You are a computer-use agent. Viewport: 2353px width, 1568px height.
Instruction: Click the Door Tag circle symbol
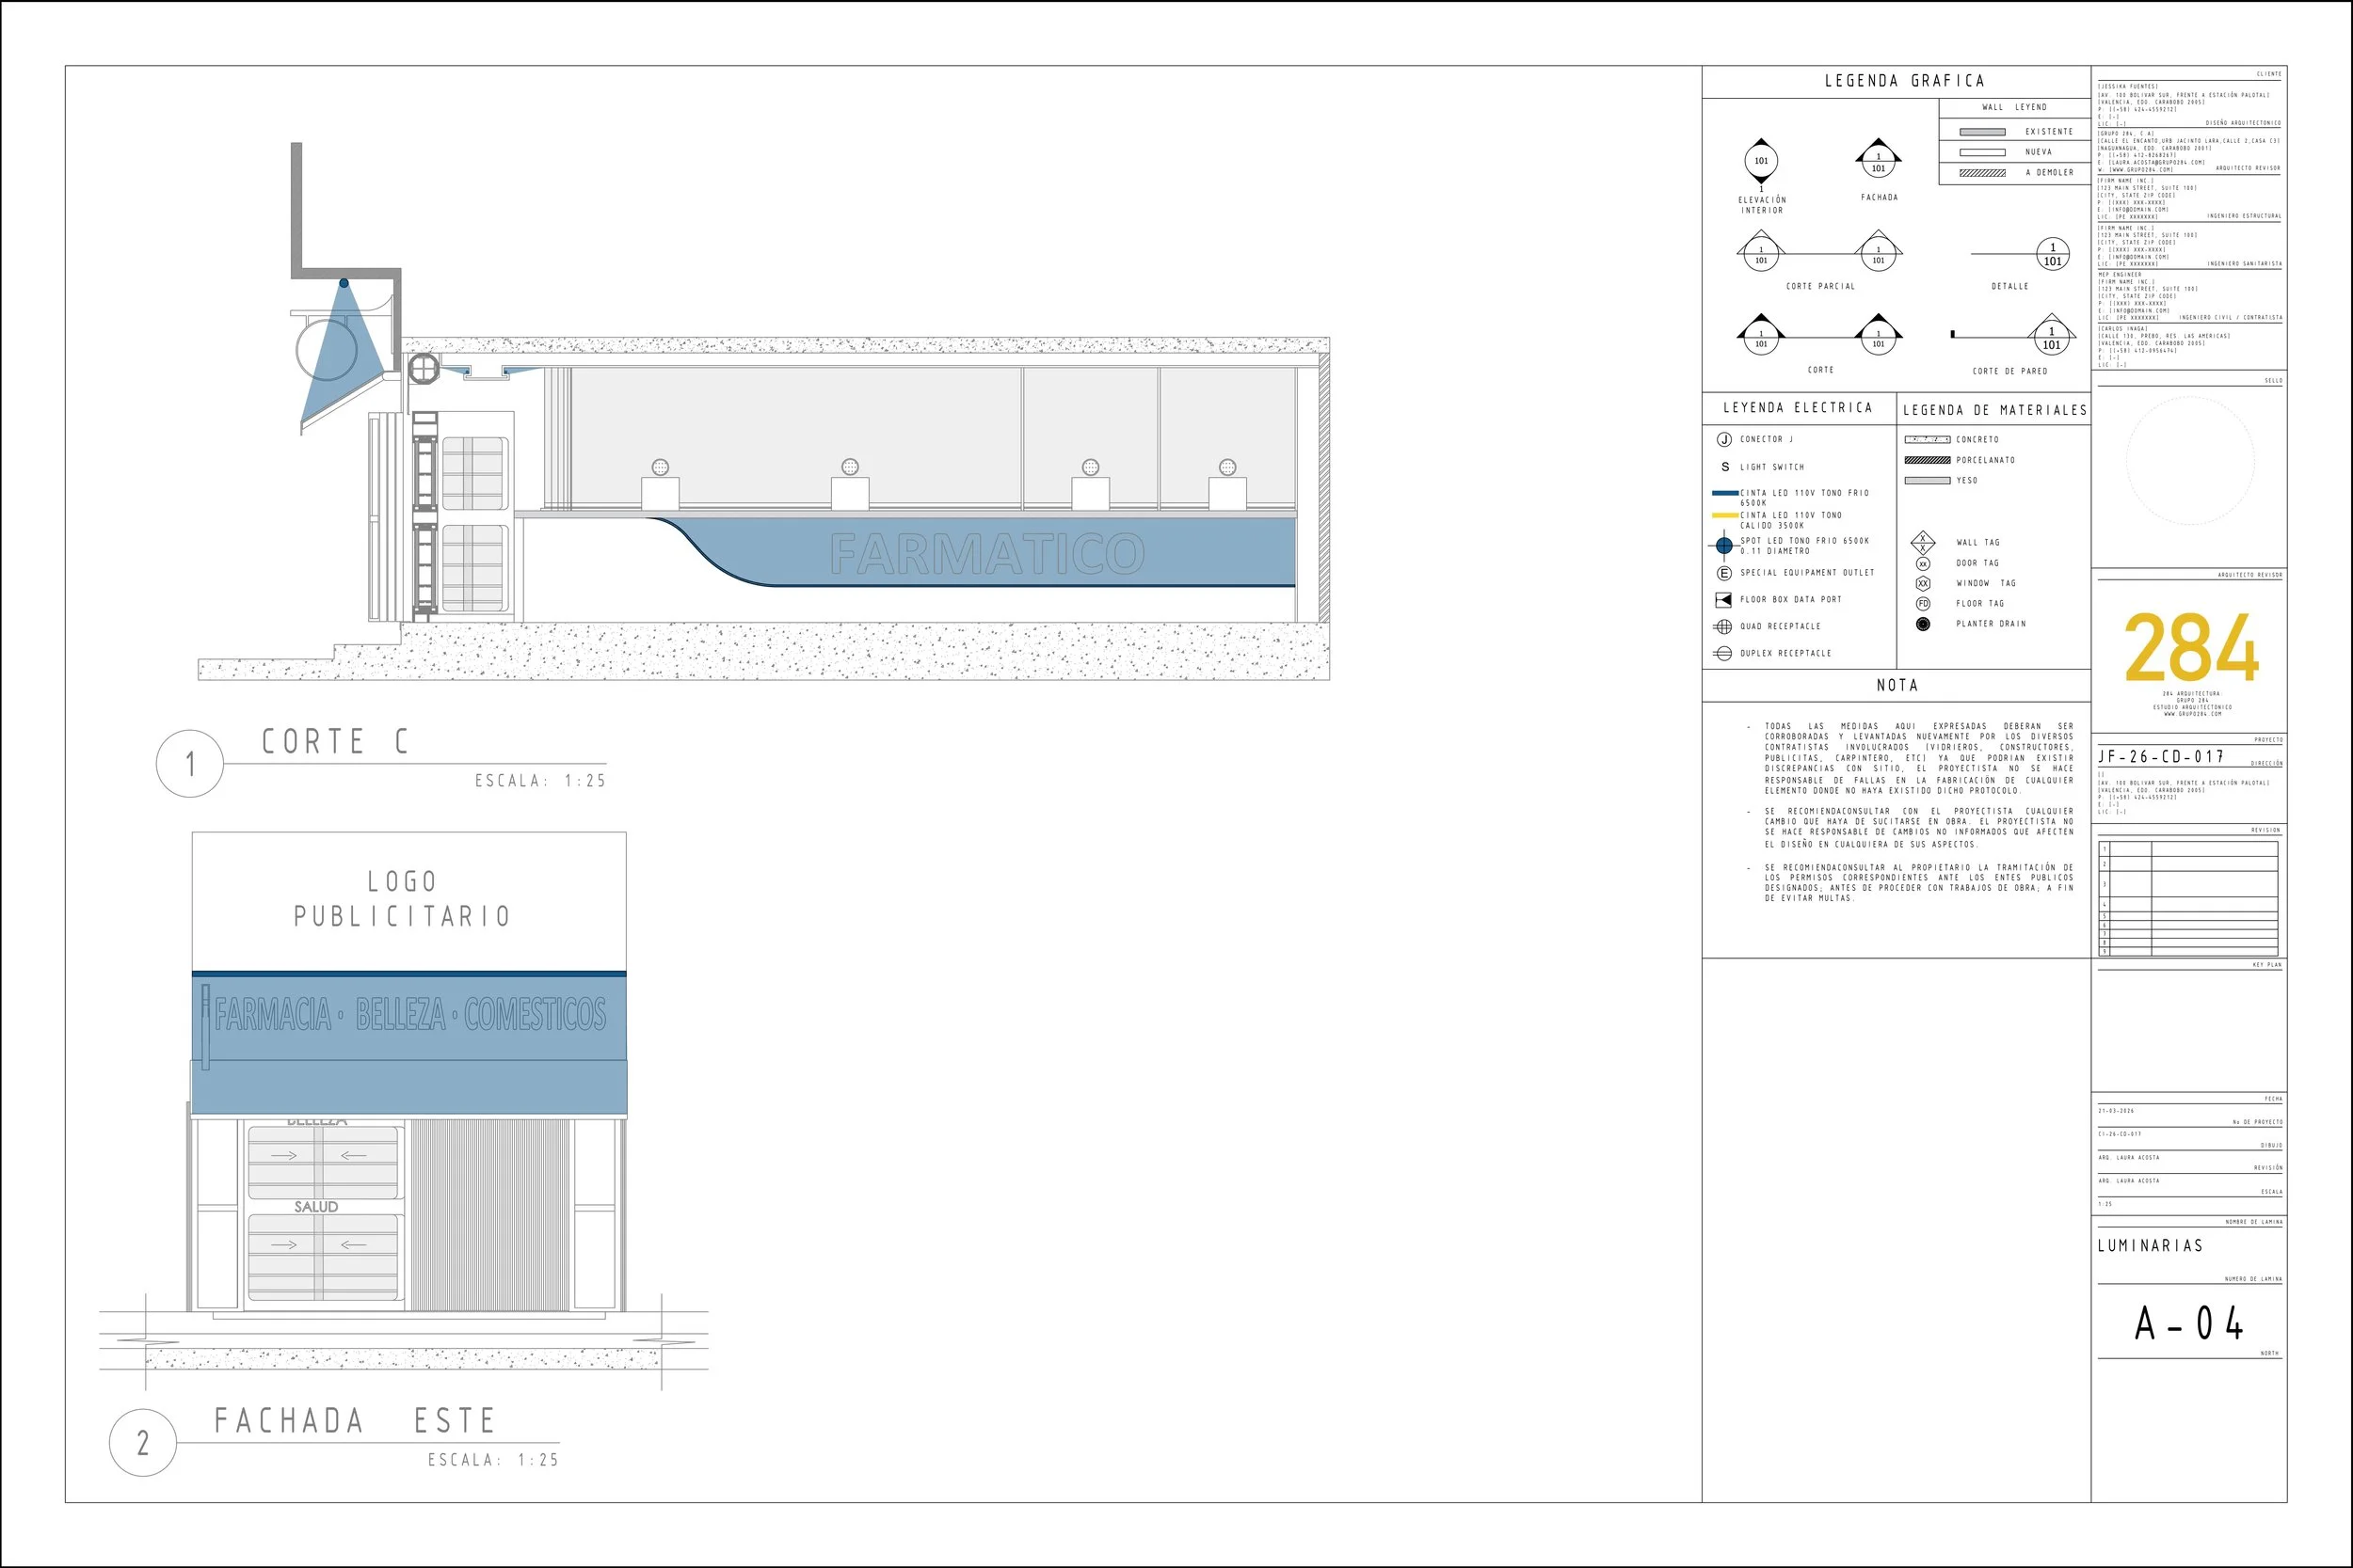point(1923,564)
